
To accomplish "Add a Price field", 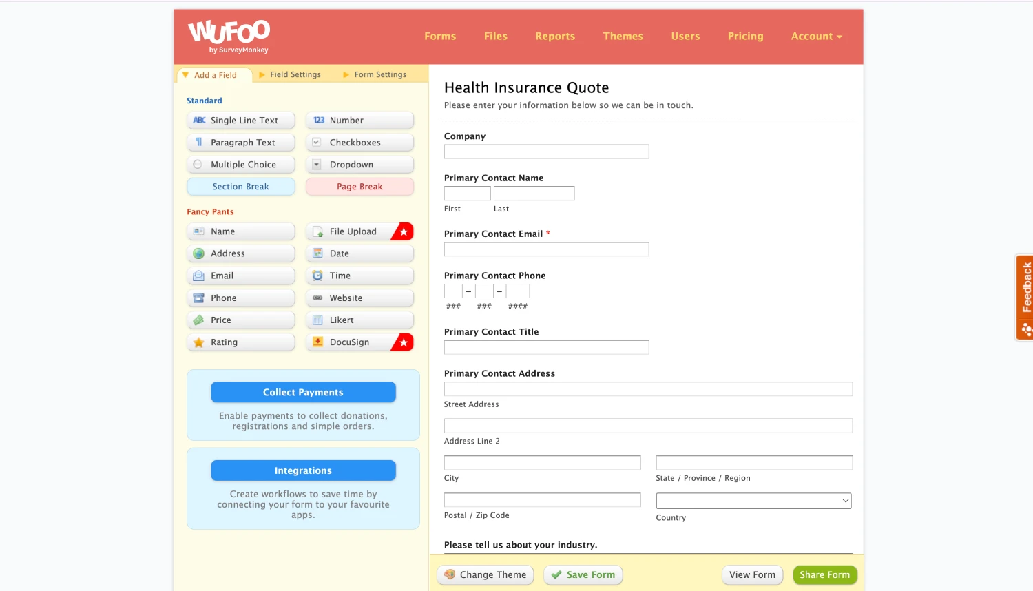I will (240, 320).
